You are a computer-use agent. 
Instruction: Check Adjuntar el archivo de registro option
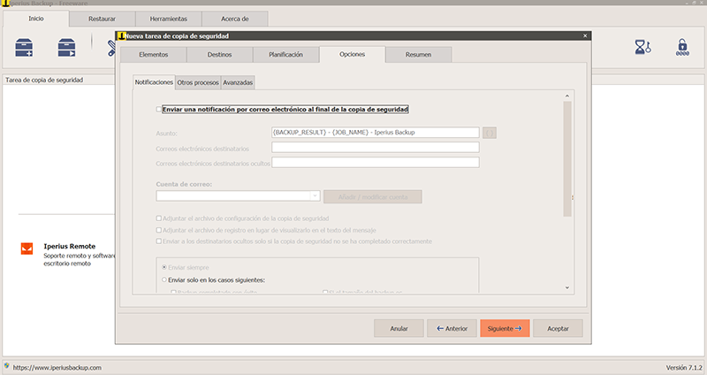(159, 230)
